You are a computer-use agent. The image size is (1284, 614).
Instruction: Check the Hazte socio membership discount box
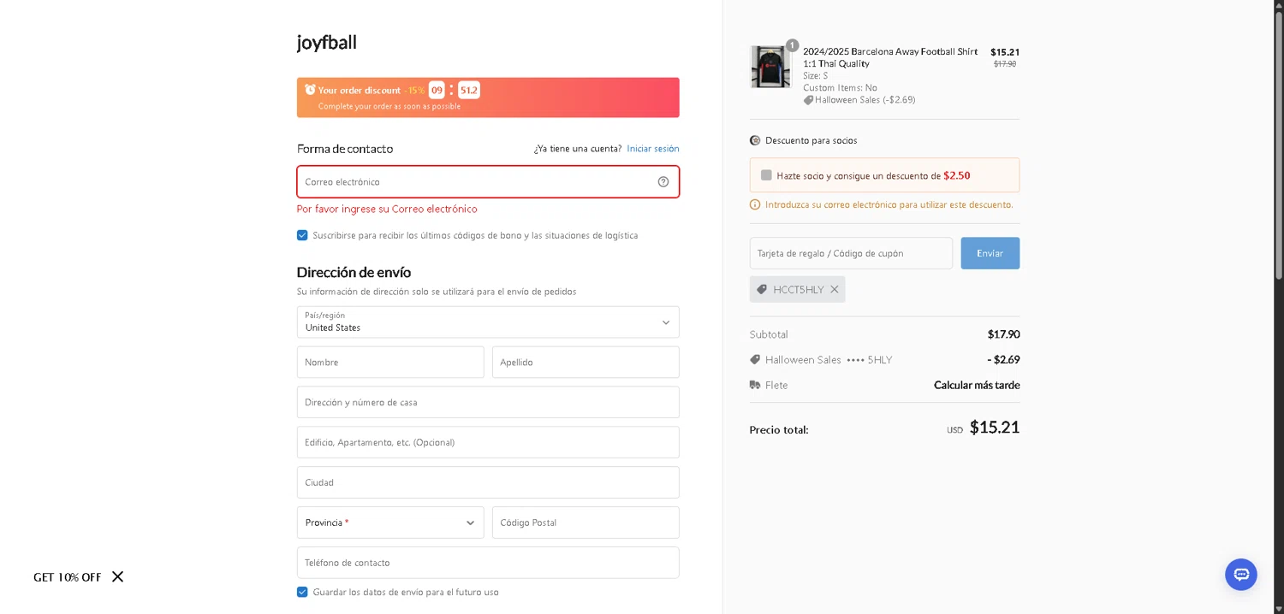point(766,175)
